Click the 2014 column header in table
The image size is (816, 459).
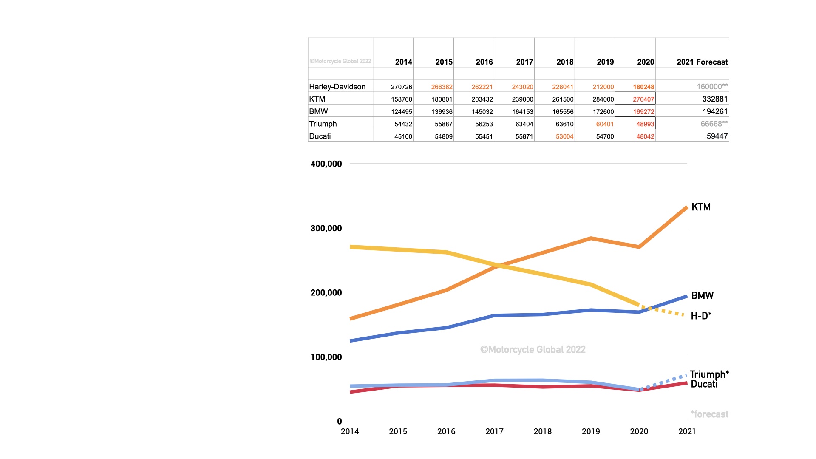point(403,62)
